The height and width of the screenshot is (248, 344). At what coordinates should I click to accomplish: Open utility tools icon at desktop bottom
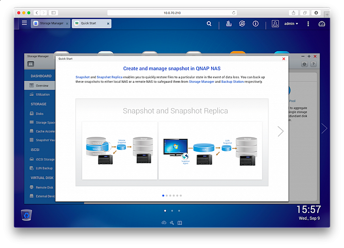[172, 223]
